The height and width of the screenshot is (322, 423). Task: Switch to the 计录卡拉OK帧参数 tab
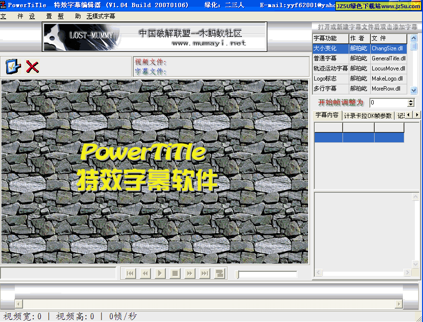coord(368,116)
